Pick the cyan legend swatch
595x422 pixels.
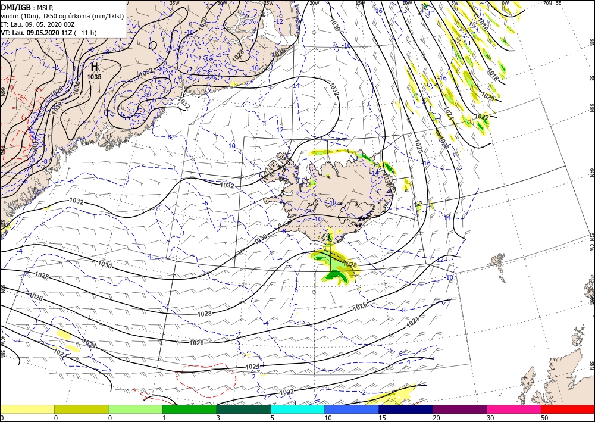[297, 409]
